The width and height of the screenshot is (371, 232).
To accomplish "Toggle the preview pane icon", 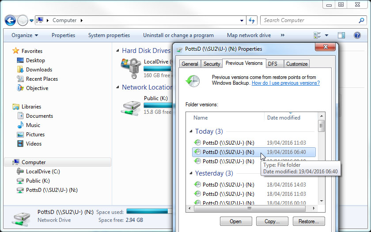I will (x=341, y=35).
